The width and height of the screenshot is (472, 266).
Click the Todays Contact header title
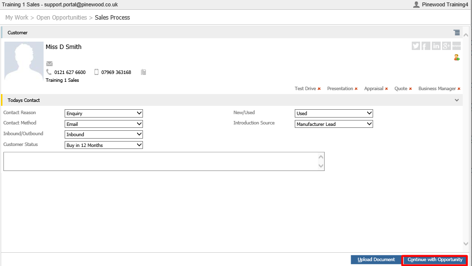24,100
